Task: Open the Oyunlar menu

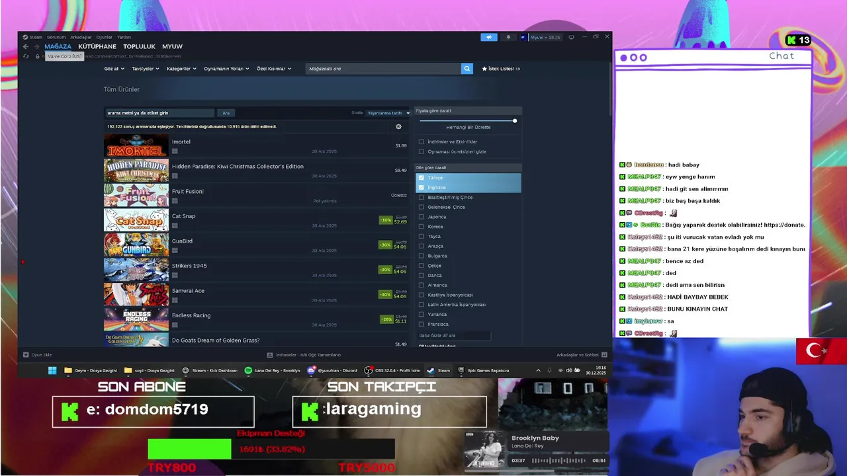Action: (x=105, y=37)
